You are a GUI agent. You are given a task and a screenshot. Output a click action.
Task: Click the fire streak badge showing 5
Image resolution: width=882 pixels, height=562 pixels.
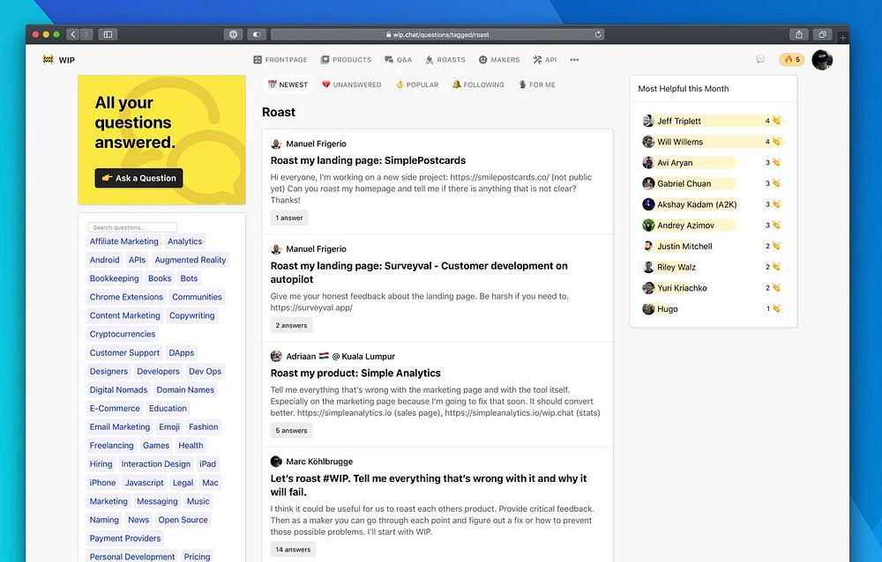(792, 59)
